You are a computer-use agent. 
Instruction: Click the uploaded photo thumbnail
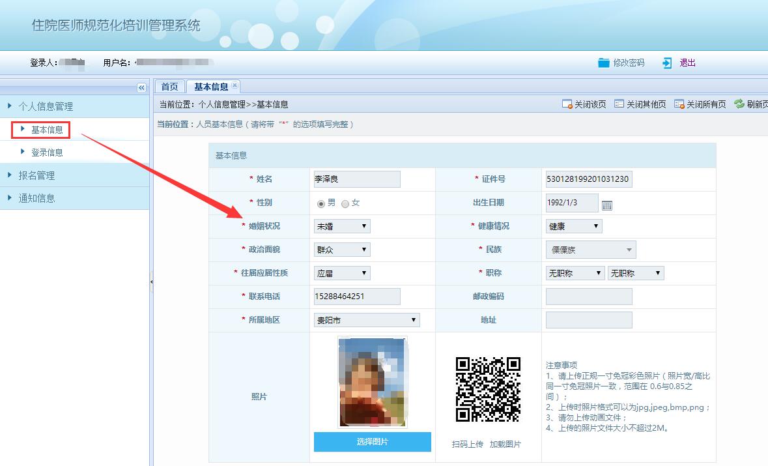coord(372,382)
